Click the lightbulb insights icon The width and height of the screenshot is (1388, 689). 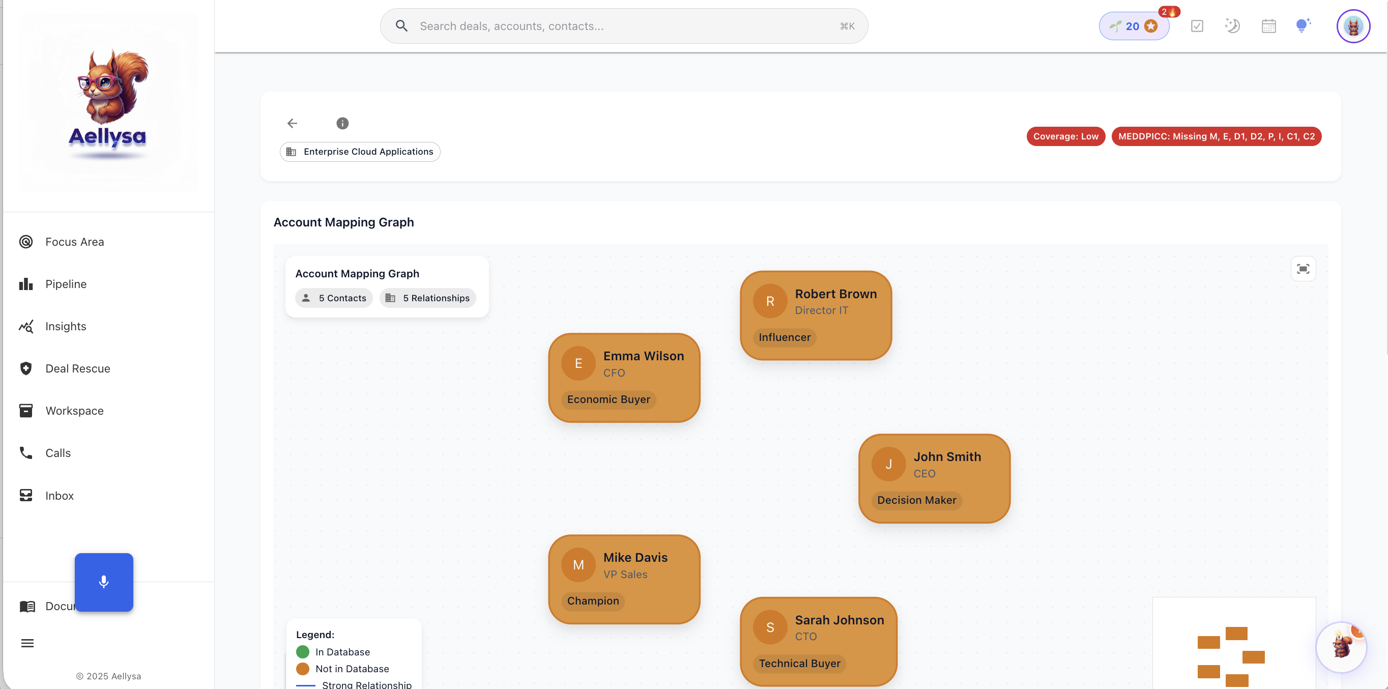tap(1304, 25)
